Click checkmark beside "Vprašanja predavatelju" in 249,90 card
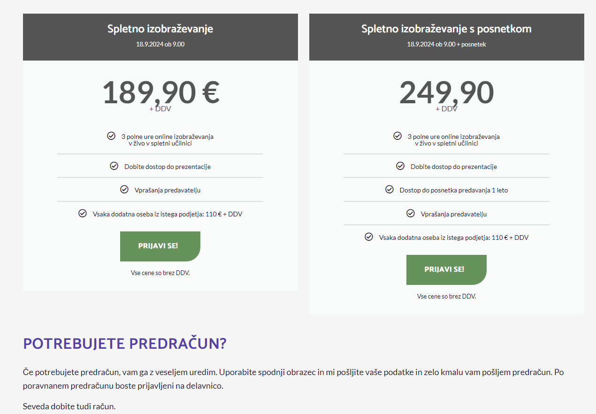Viewport: 596px width, 414px height. (x=411, y=213)
